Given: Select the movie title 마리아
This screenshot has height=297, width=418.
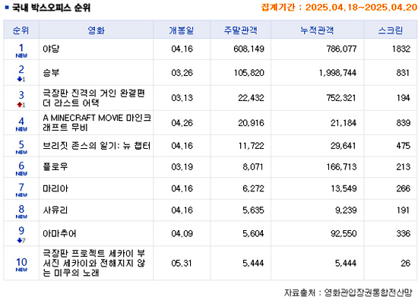Looking at the screenshot, I should 55,188.
